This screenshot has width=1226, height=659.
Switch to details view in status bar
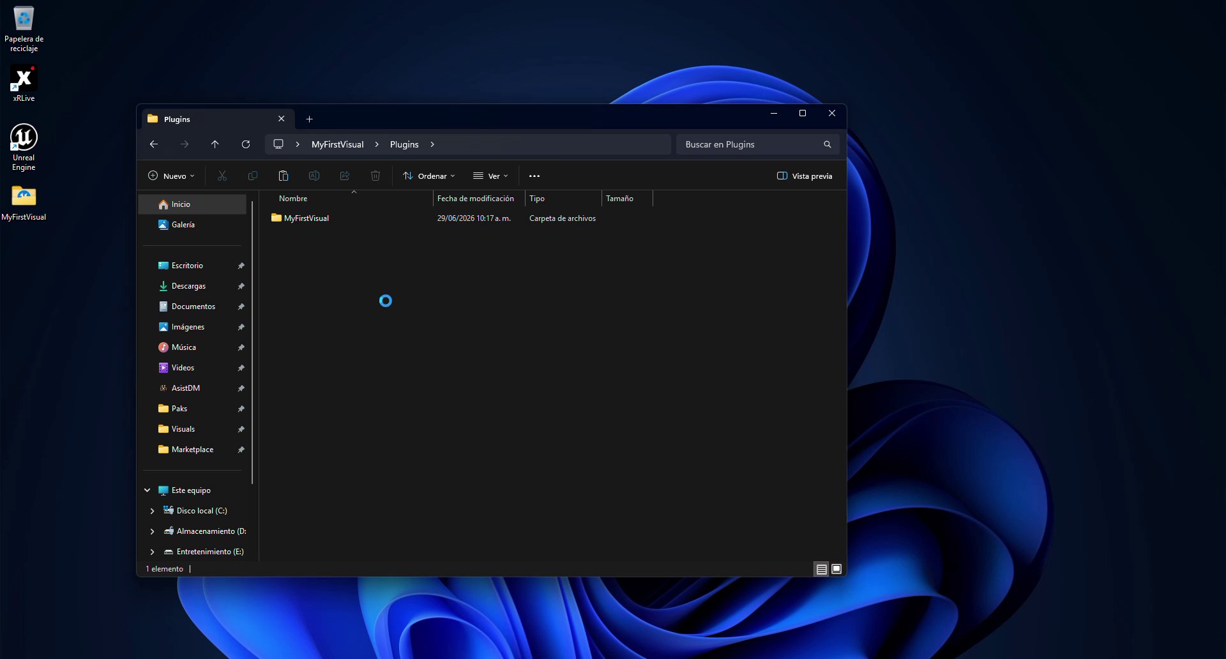(x=822, y=569)
